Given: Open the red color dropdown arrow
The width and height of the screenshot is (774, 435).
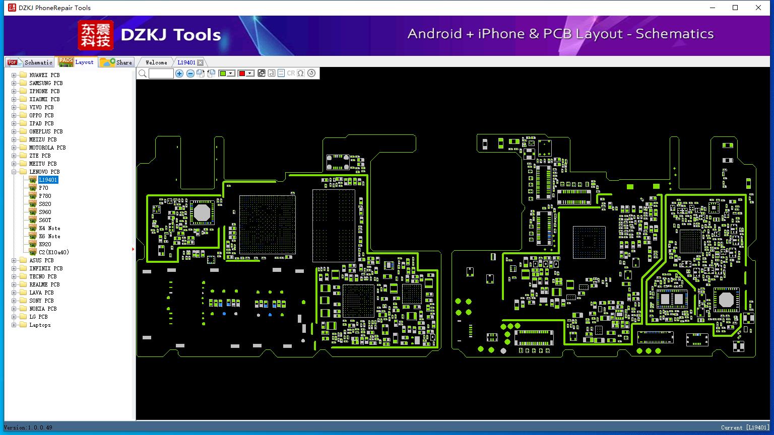Looking at the screenshot, I should coord(249,74).
